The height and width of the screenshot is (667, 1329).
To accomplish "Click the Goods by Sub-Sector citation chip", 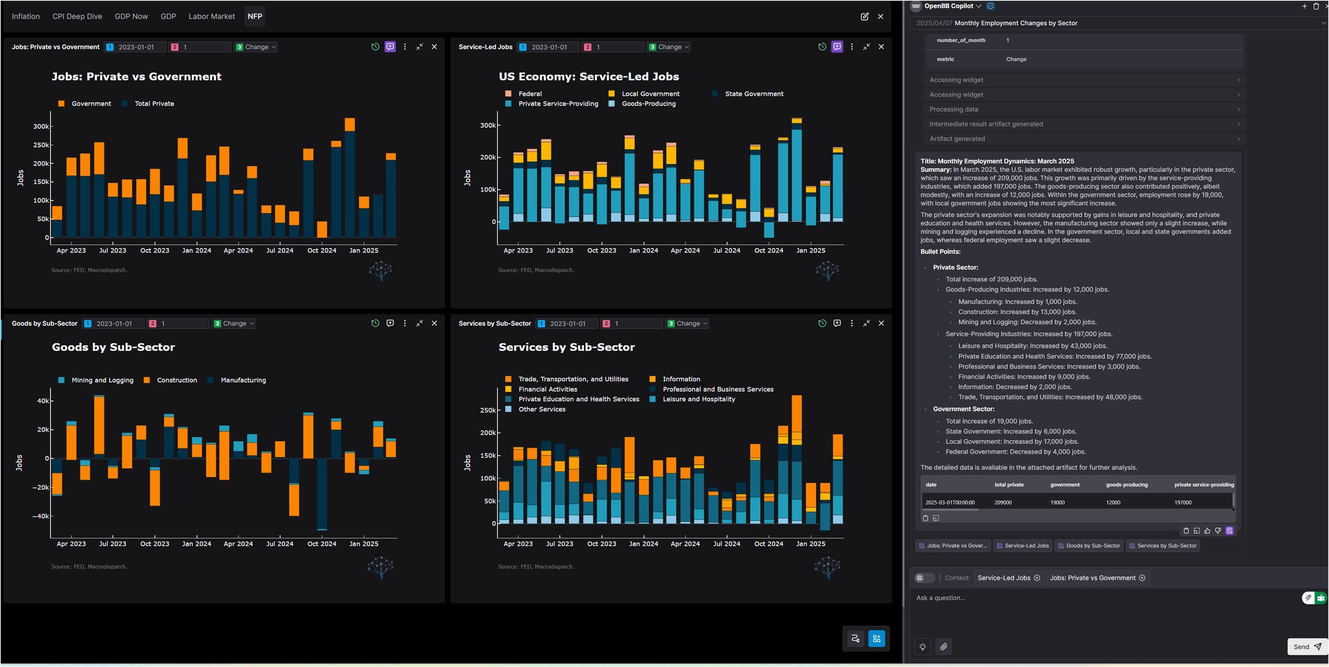I will coord(1089,546).
